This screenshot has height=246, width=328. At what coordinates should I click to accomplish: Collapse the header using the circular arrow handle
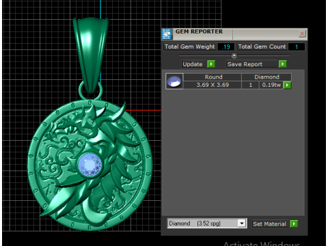click(x=234, y=55)
